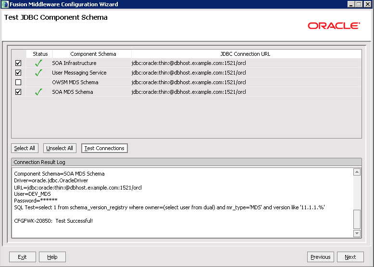
Task: Uncheck the SOA Infrastructure checkbox
Action: 18,63
